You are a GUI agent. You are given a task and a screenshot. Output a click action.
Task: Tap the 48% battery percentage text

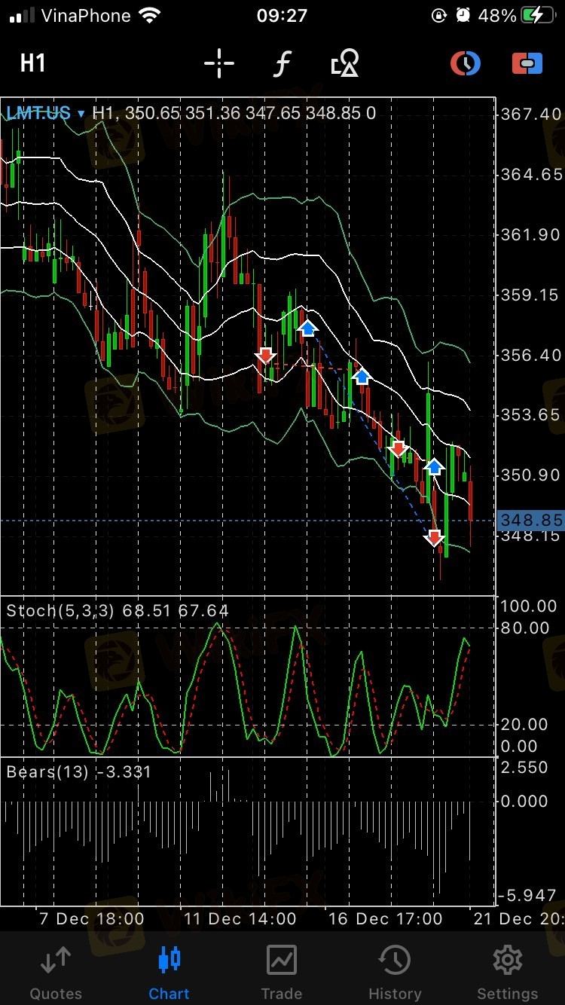[497, 15]
